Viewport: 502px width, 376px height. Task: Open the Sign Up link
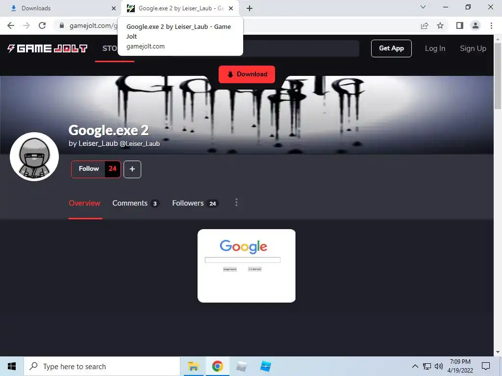[473, 48]
